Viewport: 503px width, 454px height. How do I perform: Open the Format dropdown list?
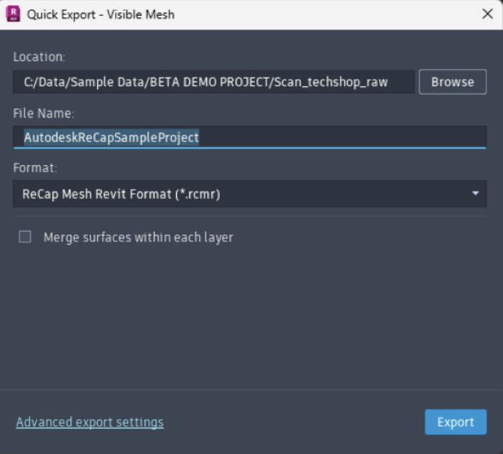point(249,194)
